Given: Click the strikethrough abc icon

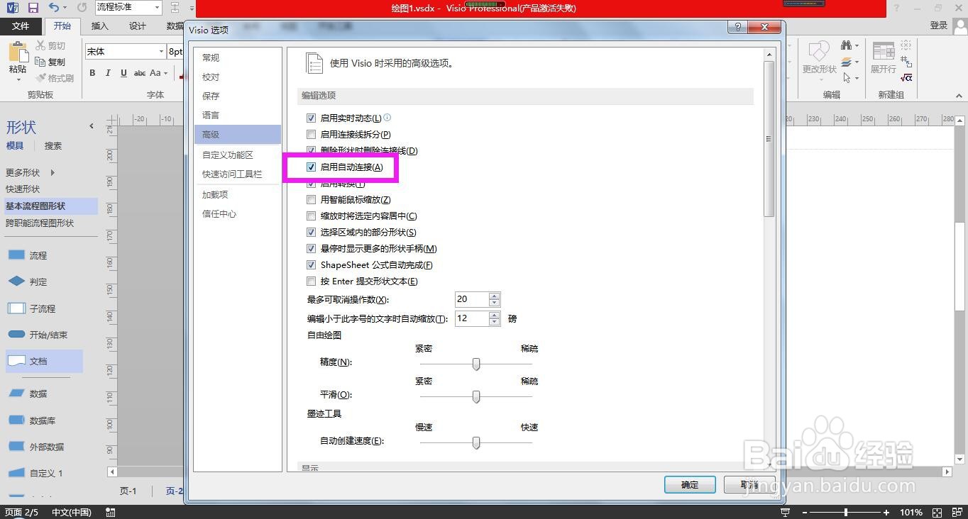Looking at the screenshot, I should 140,73.
